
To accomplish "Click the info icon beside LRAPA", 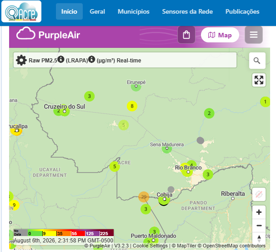I will coord(91,59).
